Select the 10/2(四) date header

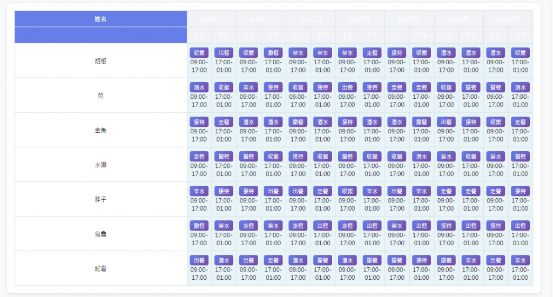(x=360, y=19)
